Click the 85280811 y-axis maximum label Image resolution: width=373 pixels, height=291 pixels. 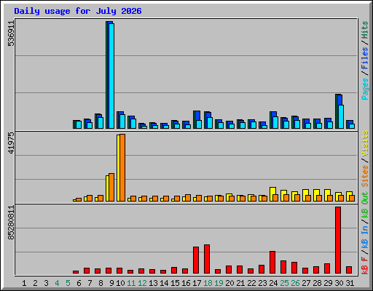(x=11, y=223)
